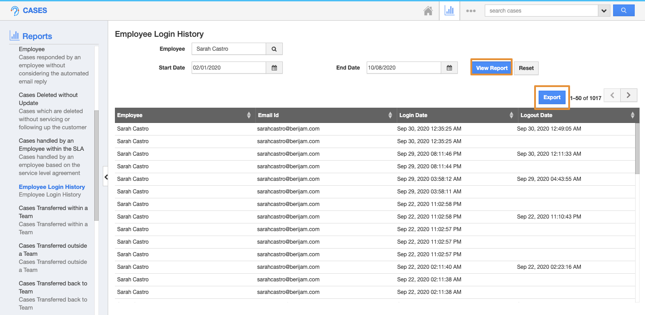Open the Reports bar chart icon
Image resolution: width=645 pixels, height=315 pixels.
pyautogui.click(x=449, y=11)
